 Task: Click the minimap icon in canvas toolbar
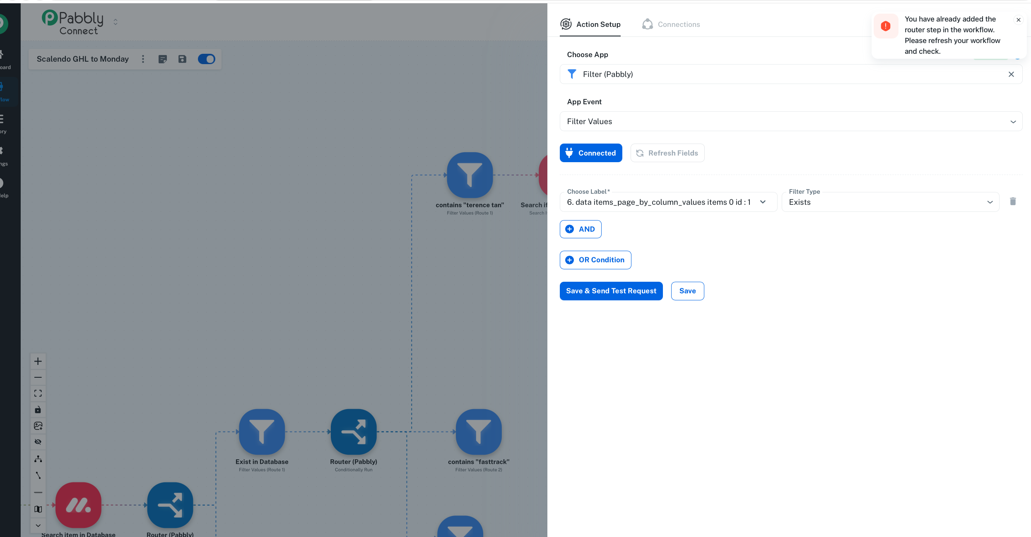pos(38,509)
